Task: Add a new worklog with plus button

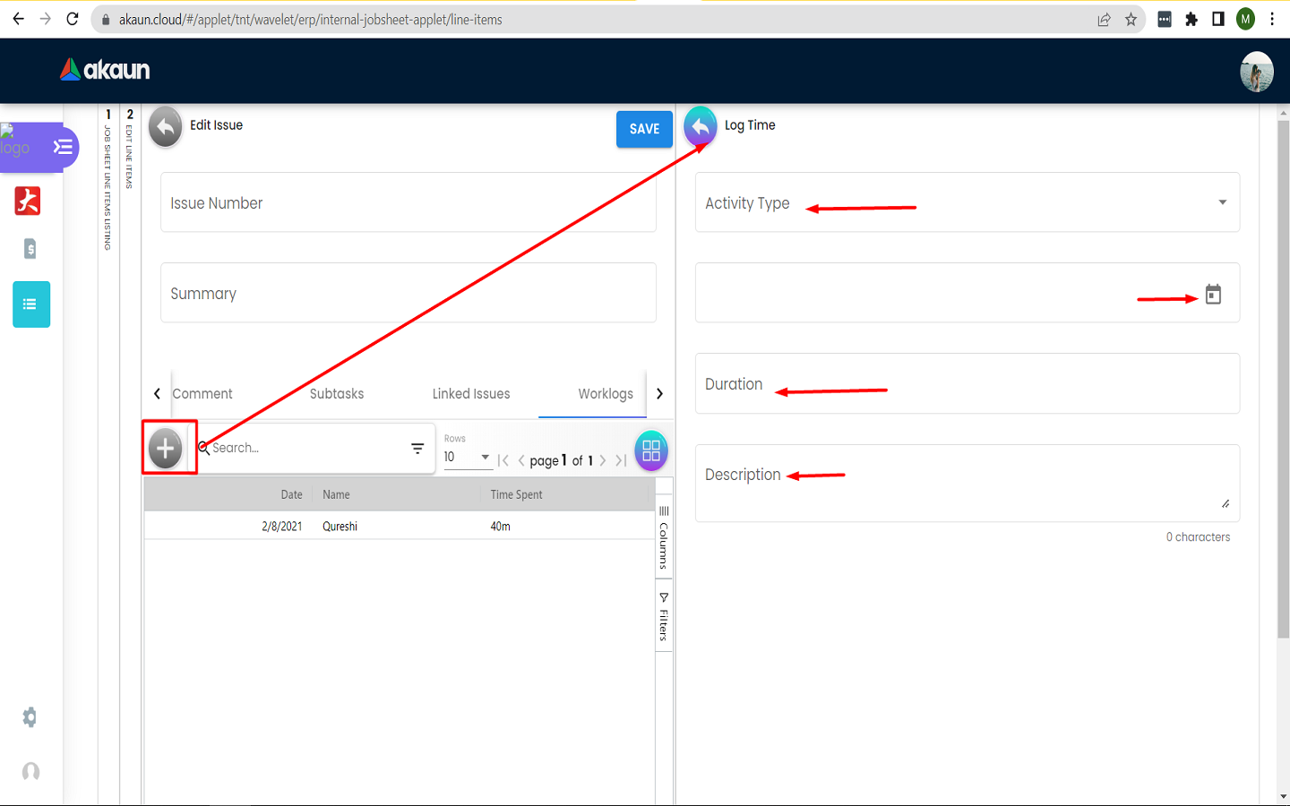Action: (x=166, y=448)
